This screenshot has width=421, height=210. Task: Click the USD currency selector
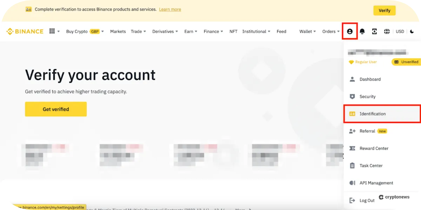[400, 31]
